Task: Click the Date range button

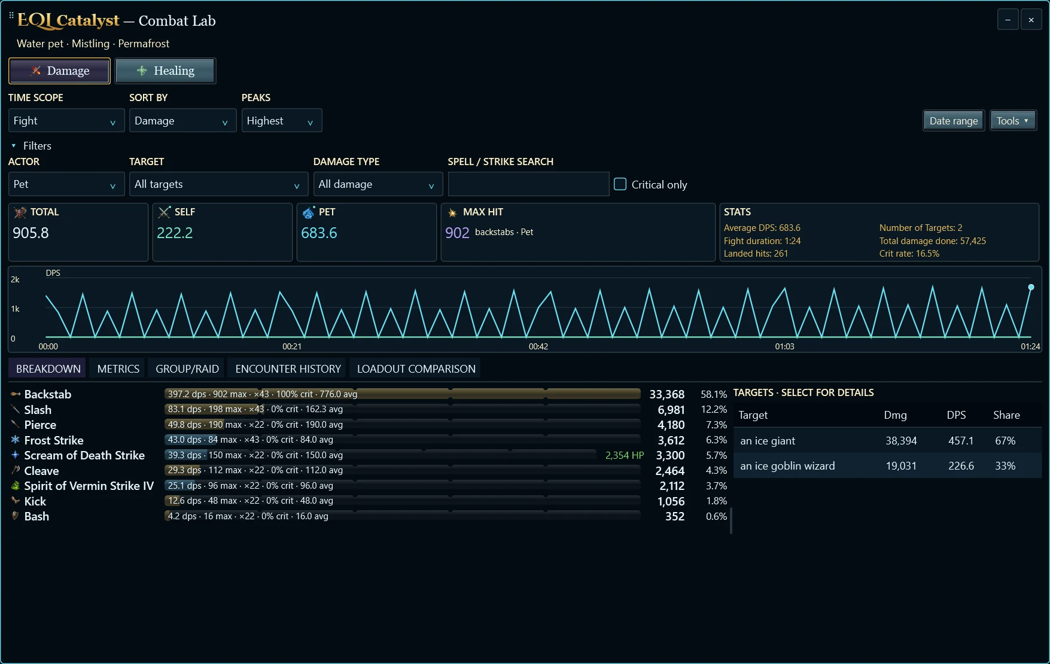Action: (x=953, y=121)
